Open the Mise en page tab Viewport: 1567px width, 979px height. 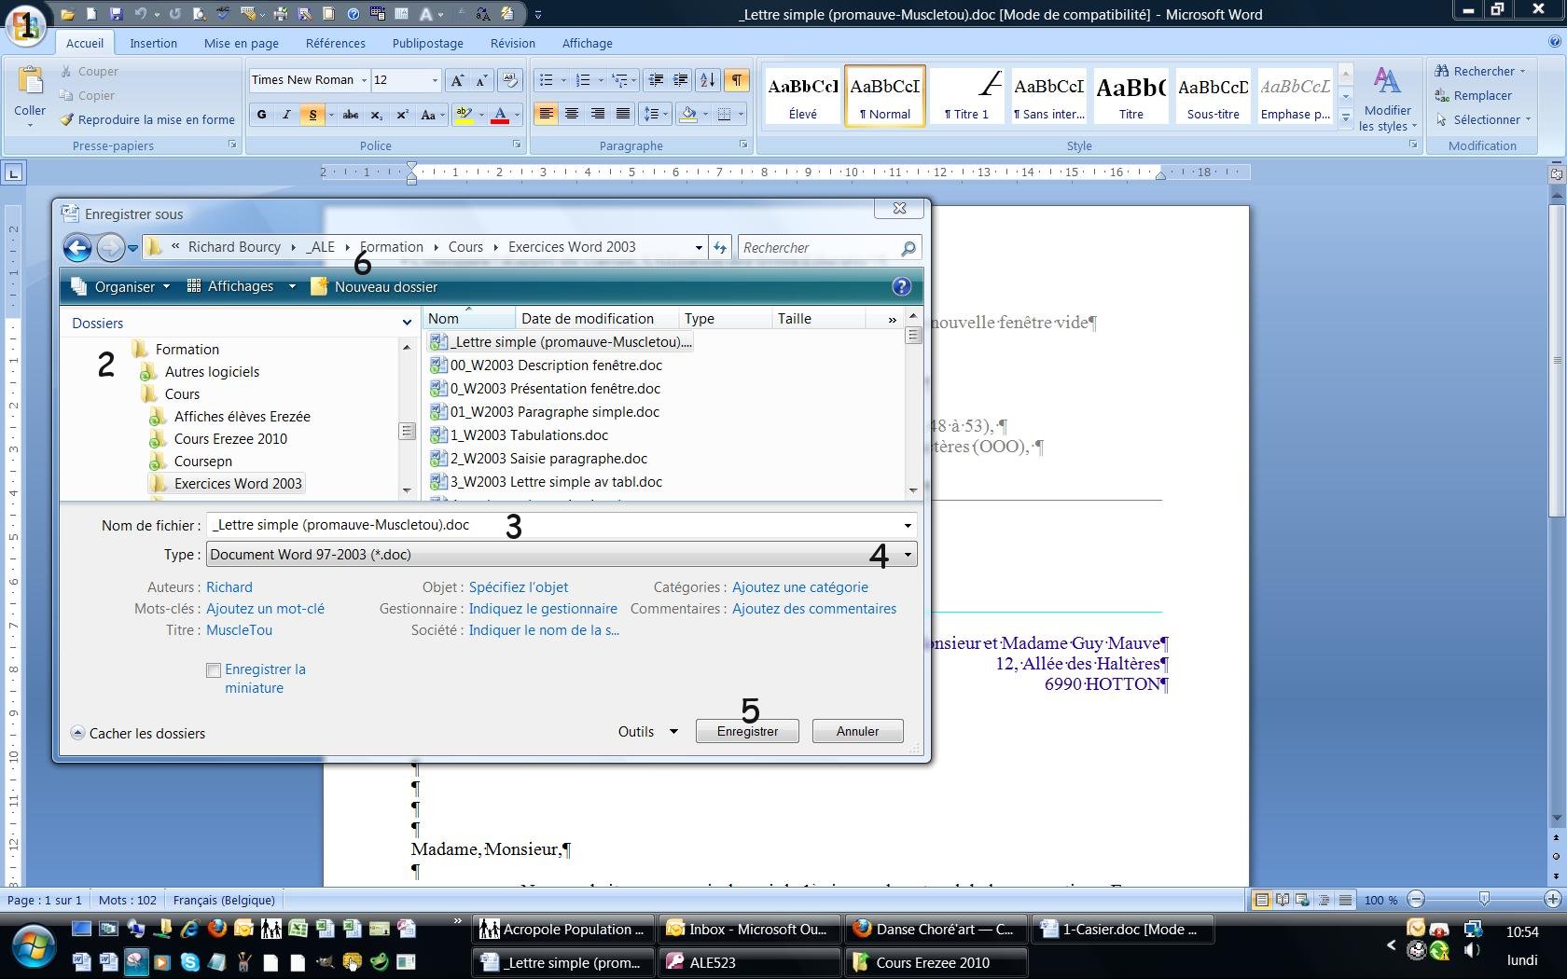242,43
